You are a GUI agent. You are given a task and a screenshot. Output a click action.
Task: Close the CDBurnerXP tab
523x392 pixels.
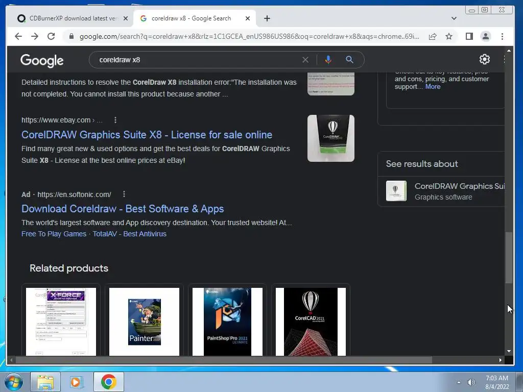click(x=126, y=18)
